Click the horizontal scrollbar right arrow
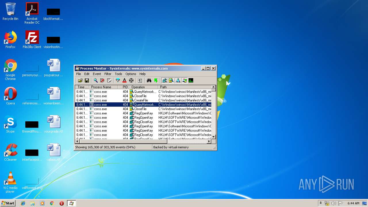Viewport: 368px width, 207px height. (209, 141)
